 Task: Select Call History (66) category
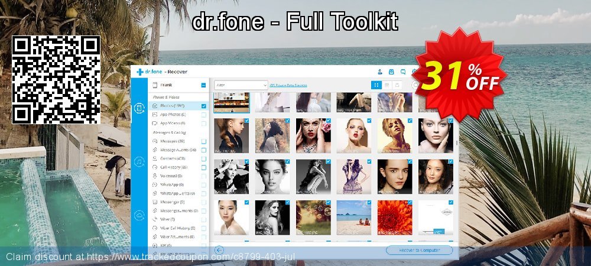click(x=177, y=167)
